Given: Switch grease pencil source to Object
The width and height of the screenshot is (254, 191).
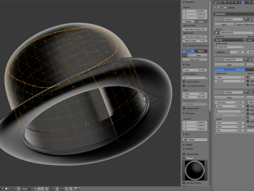Looking at the screenshot, I should 201,51.
